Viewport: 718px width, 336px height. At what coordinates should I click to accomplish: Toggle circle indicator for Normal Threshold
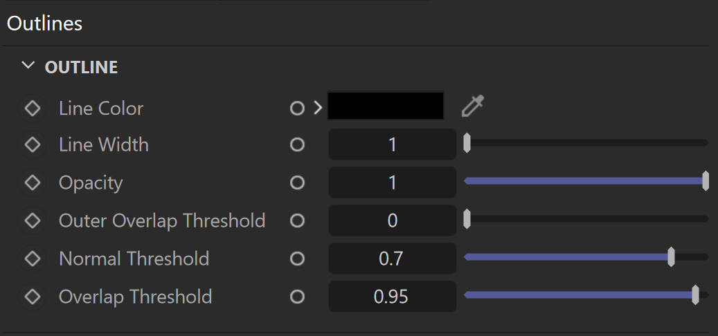(297, 259)
